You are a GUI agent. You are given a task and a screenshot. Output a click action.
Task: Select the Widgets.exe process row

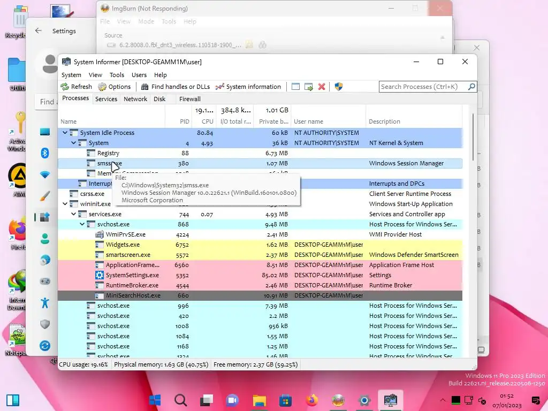click(260, 245)
